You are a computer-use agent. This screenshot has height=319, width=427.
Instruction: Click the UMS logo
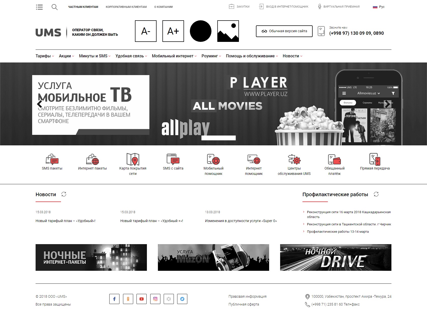click(48, 32)
